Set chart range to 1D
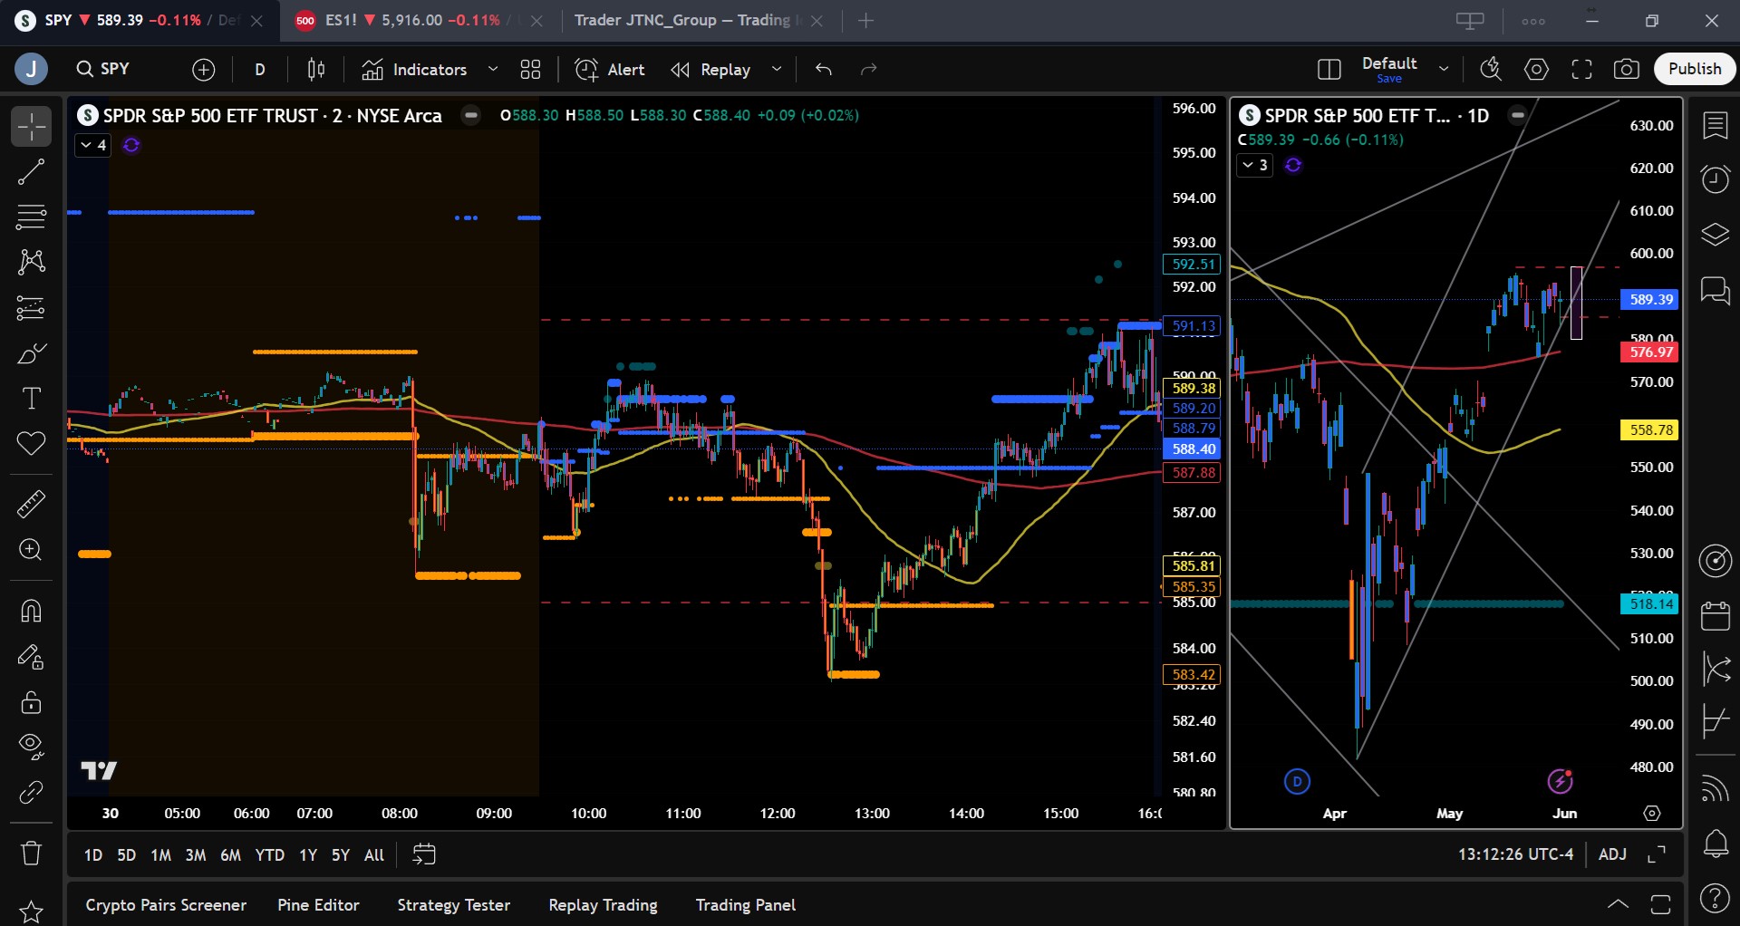 point(92,854)
